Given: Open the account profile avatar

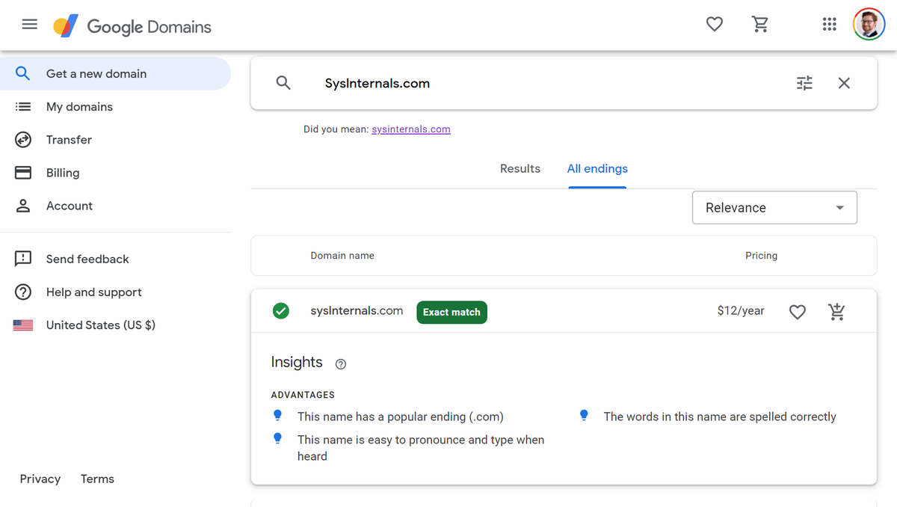Looking at the screenshot, I should [869, 25].
